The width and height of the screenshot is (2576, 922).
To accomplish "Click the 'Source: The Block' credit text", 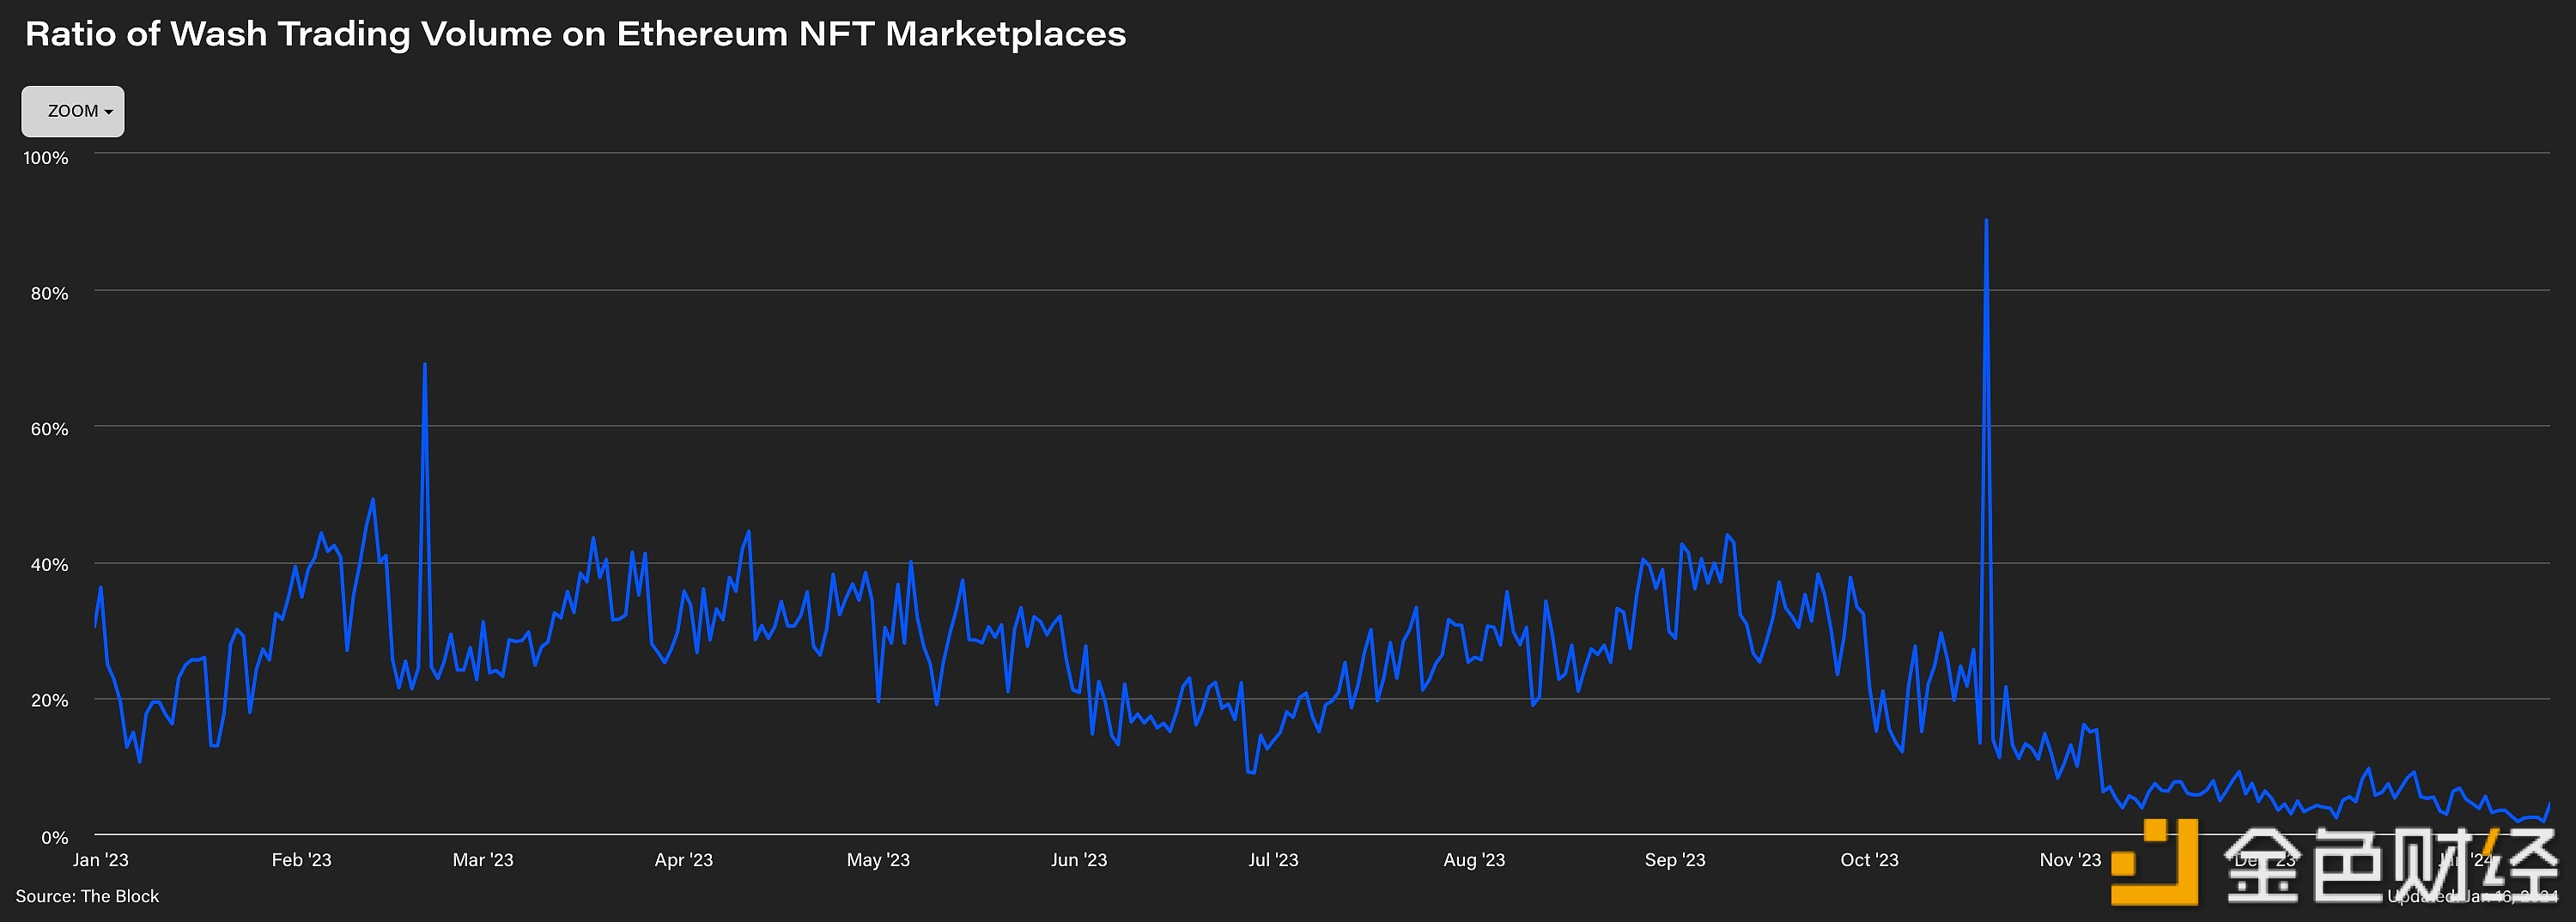I will 87,896.
